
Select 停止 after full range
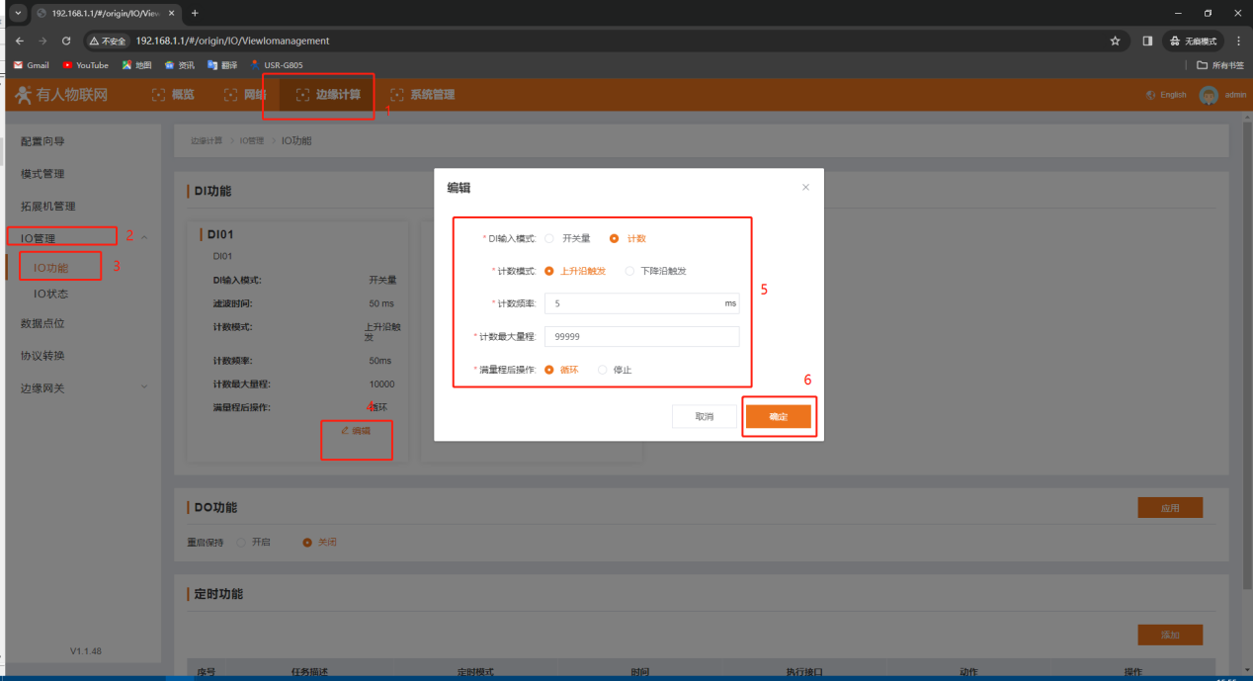click(x=603, y=370)
